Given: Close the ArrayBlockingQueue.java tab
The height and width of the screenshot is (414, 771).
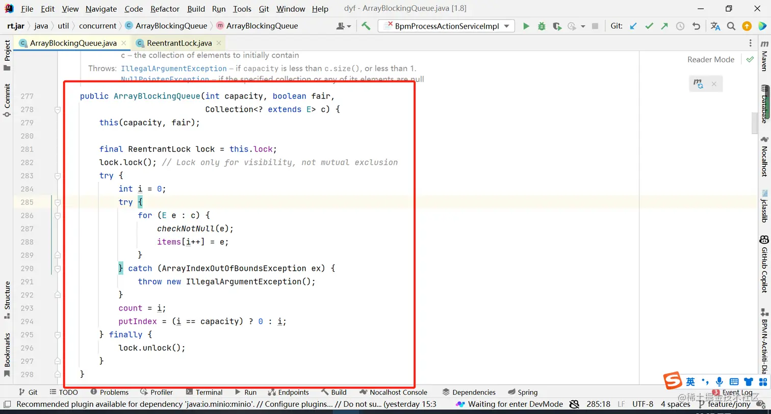Looking at the screenshot, I should [x=124, y=43].
